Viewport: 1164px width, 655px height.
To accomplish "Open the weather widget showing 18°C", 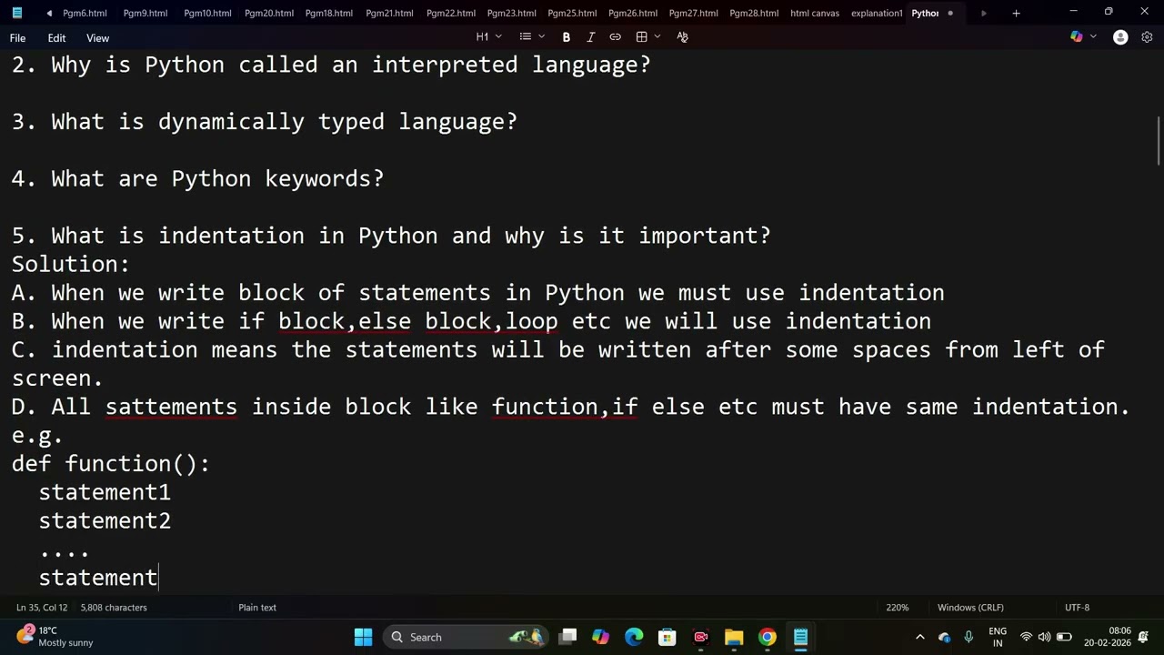I will click(x=56, y=636).
